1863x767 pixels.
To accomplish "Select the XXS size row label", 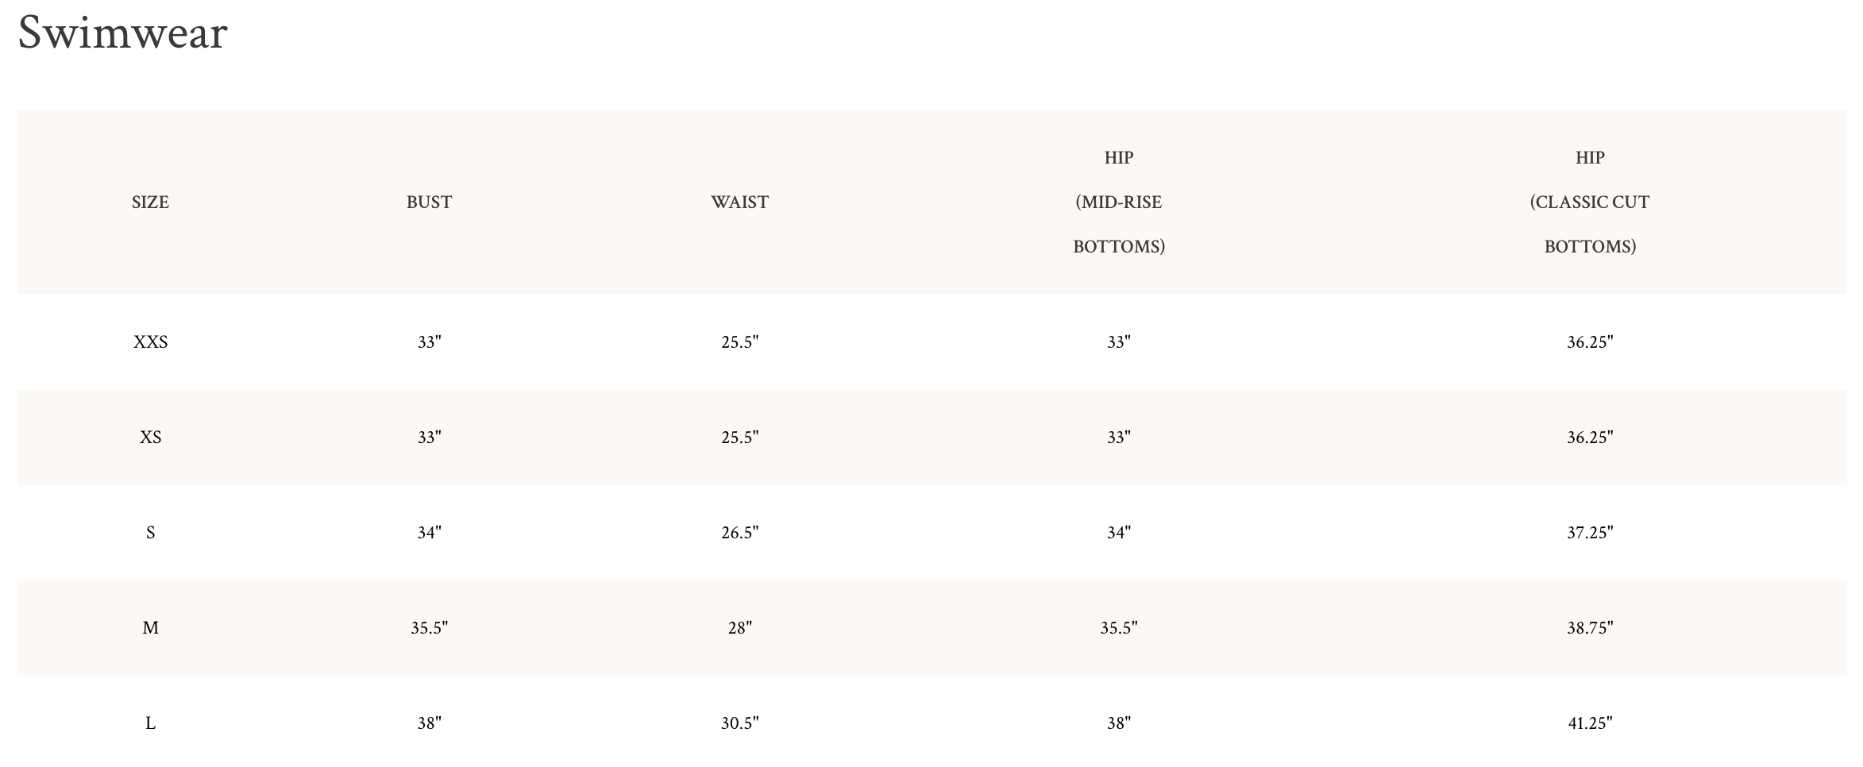I will tap(150, 342).
